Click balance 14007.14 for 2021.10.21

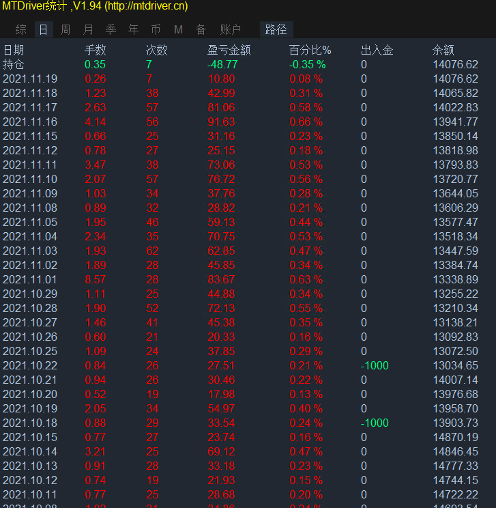tap(456, 380)
